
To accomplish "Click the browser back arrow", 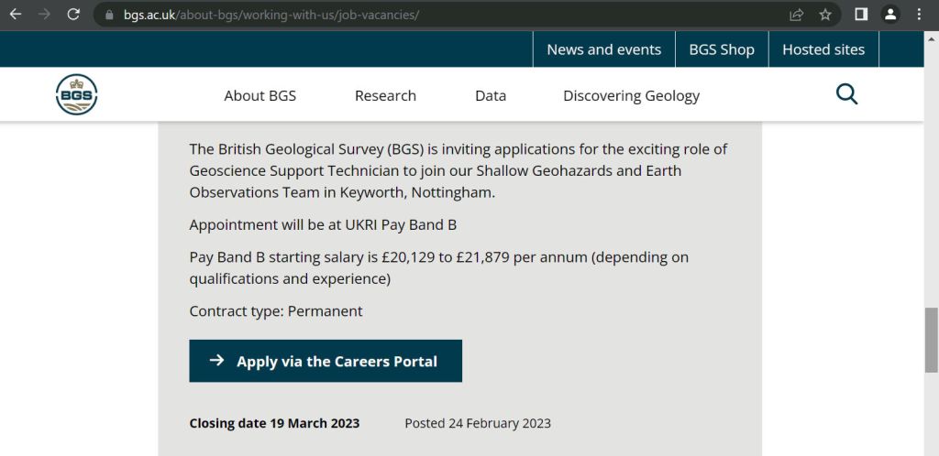I will pos(16,15).
